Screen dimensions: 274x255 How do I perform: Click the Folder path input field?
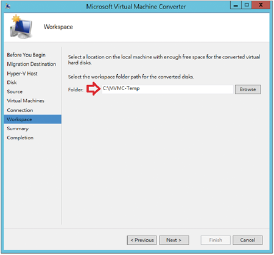[x=167, y=89]
